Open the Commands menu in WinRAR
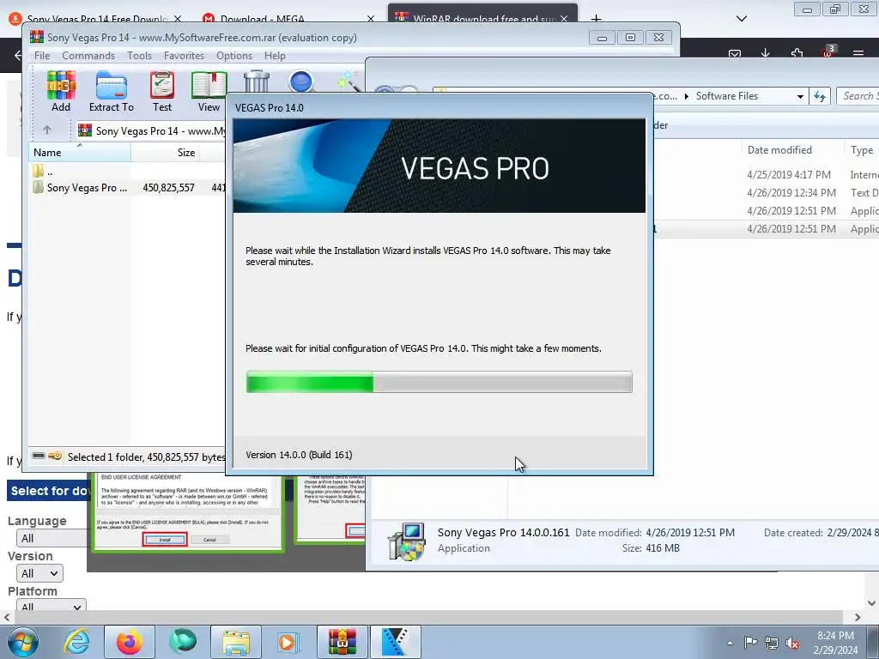879x659 pixels. tap(88, 56)
